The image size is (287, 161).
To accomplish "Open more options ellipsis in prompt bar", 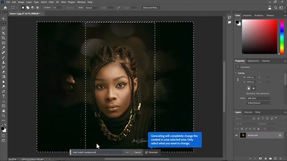I will click(x=127, y=153).
